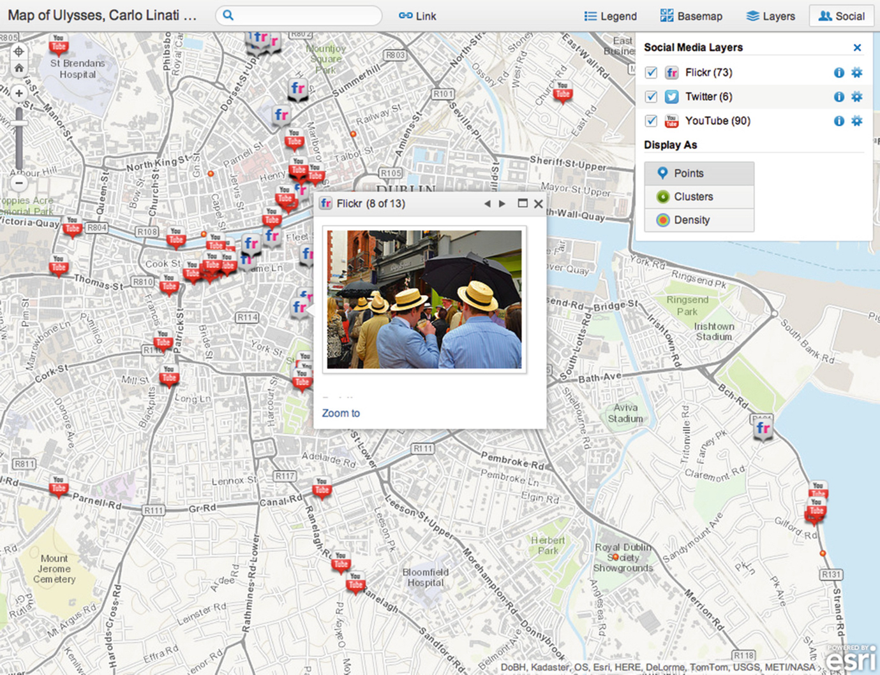The height and width of the screenshot is (675, 880).
Task: Open Twitter layer settings gear
Action: coord(857,97)
